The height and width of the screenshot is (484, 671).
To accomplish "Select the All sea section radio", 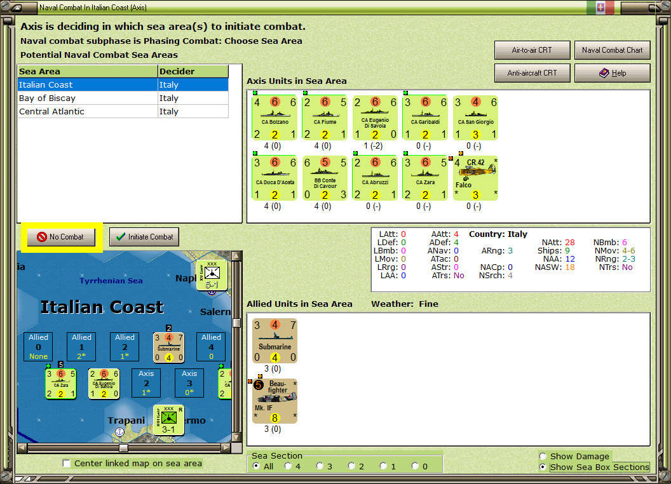I will (256, 466).
